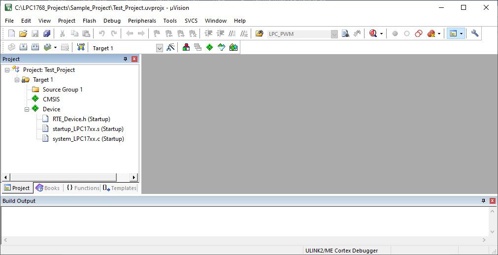Viewport: 498px width, 255px height.
Task: Click the Project panel horizontal scrollbar right arrow
Action: (134, 177)
